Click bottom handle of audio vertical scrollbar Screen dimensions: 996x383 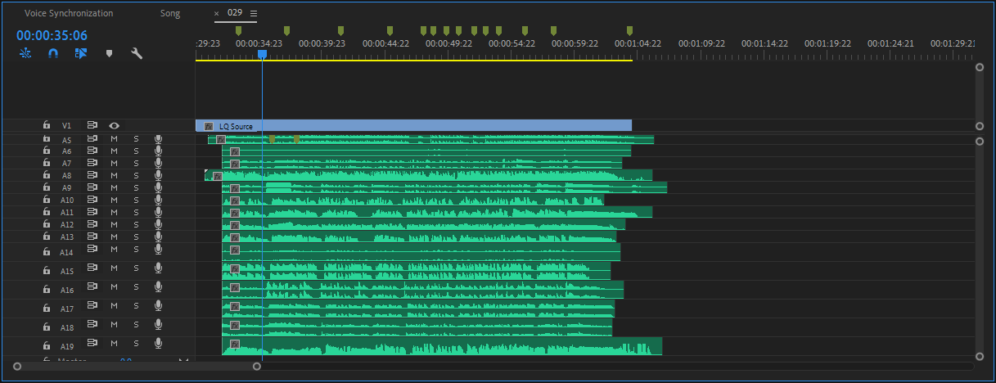[980, 356]
